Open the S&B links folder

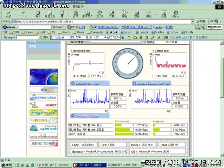coord(40,32)
